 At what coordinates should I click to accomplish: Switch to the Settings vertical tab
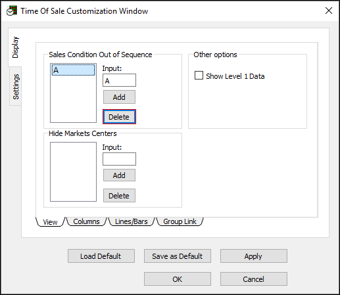[16, 87]
